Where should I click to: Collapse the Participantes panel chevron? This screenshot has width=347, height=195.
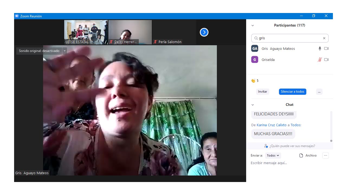[x=253, y=25]
